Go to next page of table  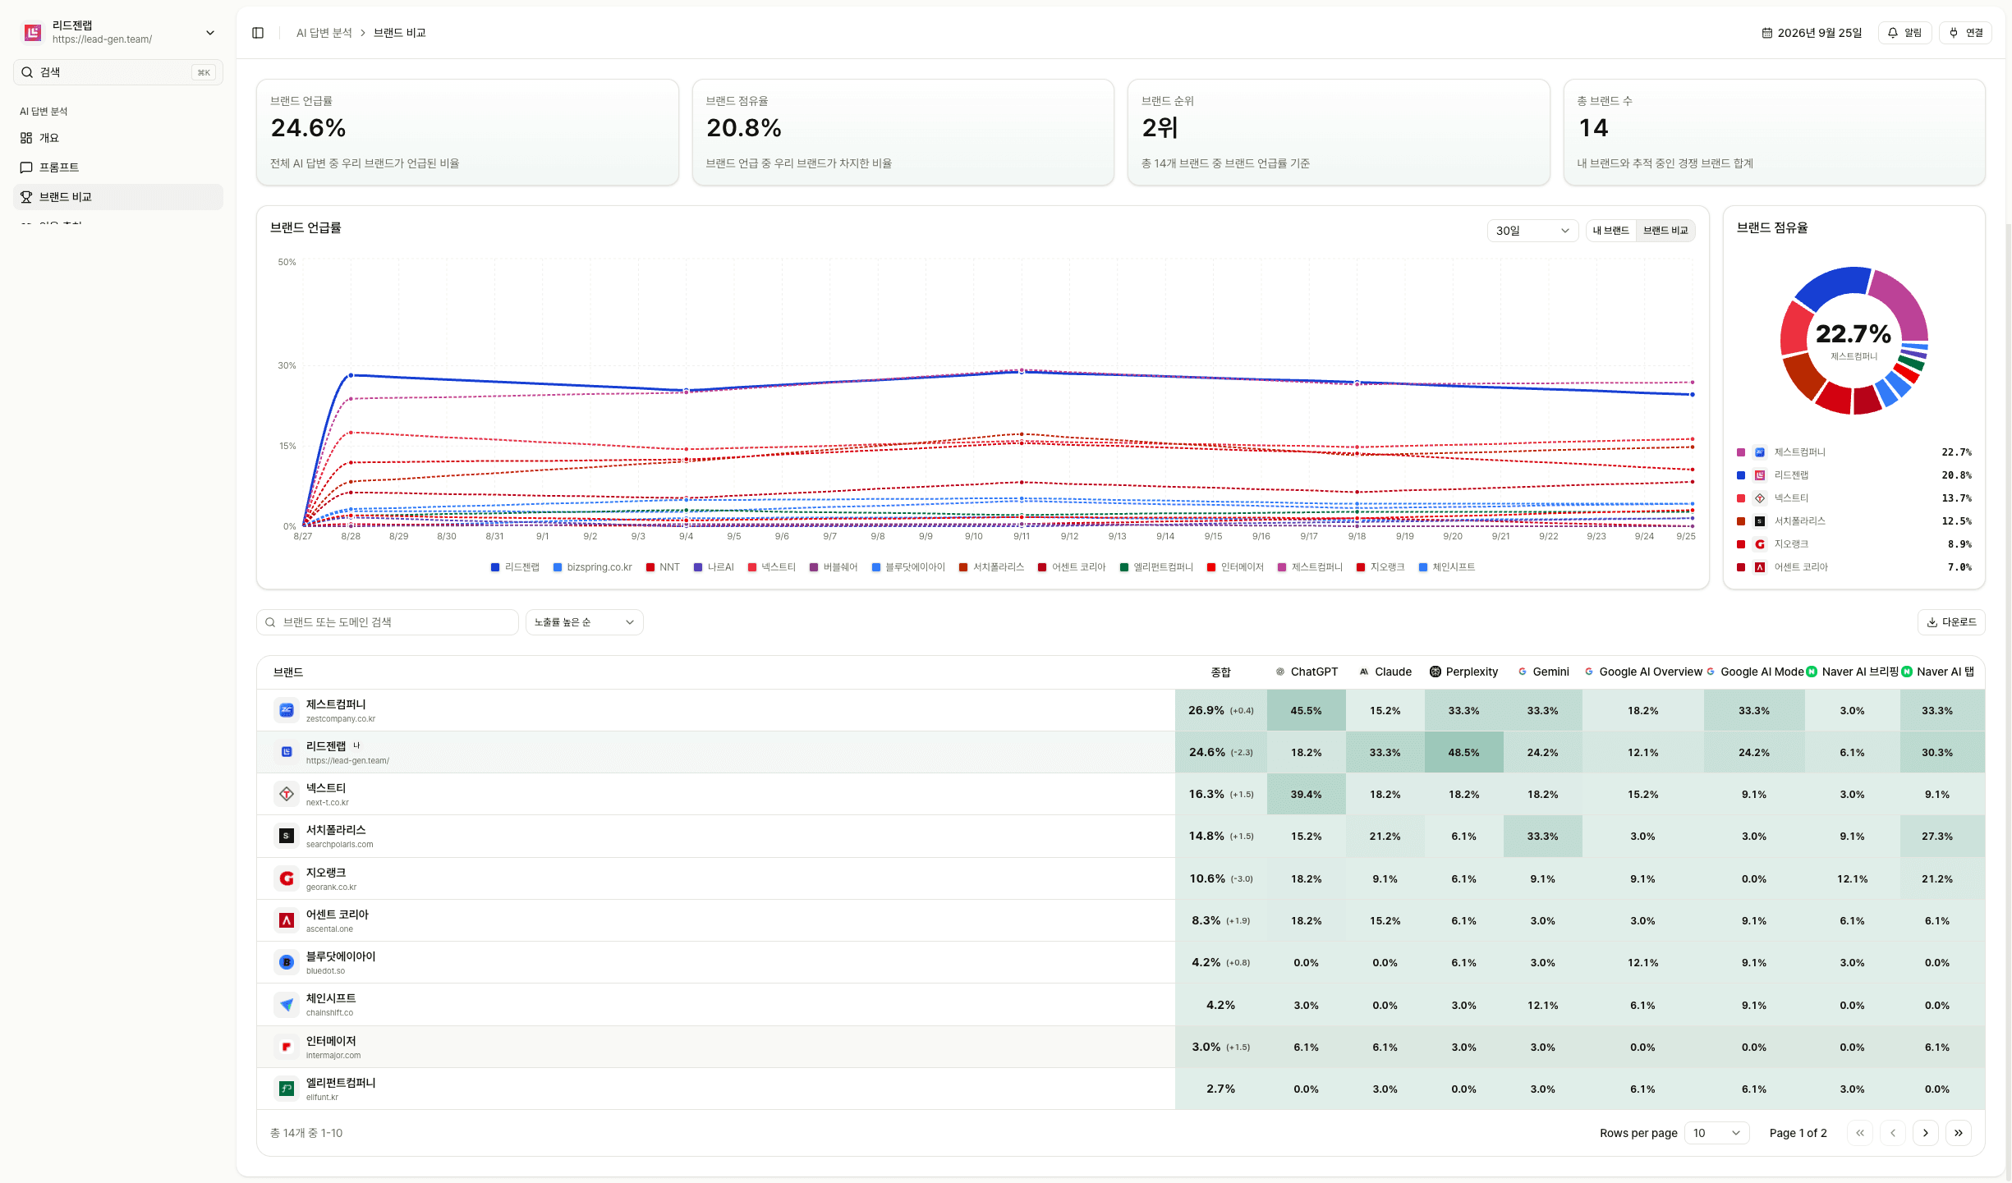pos(1925,1133)
